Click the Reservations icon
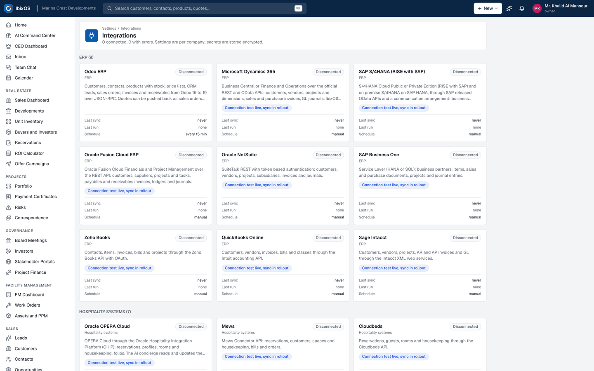The width and height of the screenshot is (594, 371). [8, 143]
